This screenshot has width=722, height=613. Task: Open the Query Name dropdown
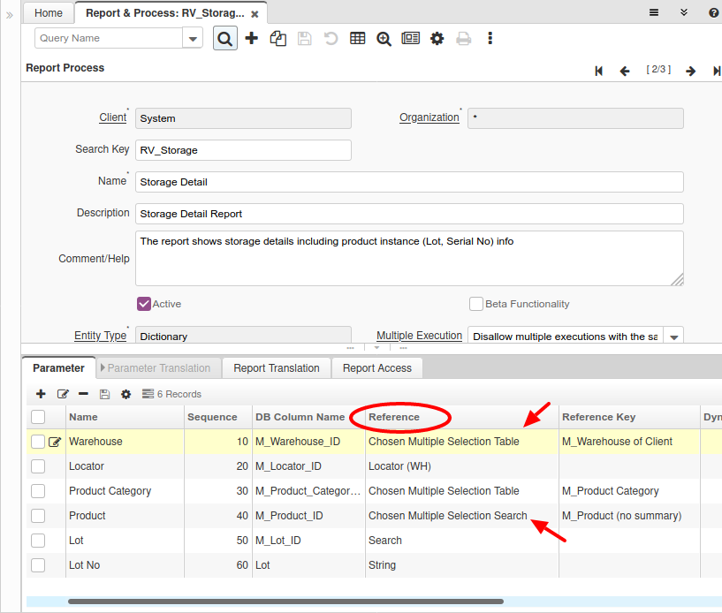(193, 38)
